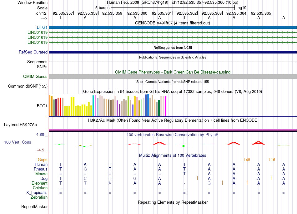Screen dimensions: 297x214
Task: Open the OMIM Gene Phenotypes track title
Action: [x=173, y=72]
